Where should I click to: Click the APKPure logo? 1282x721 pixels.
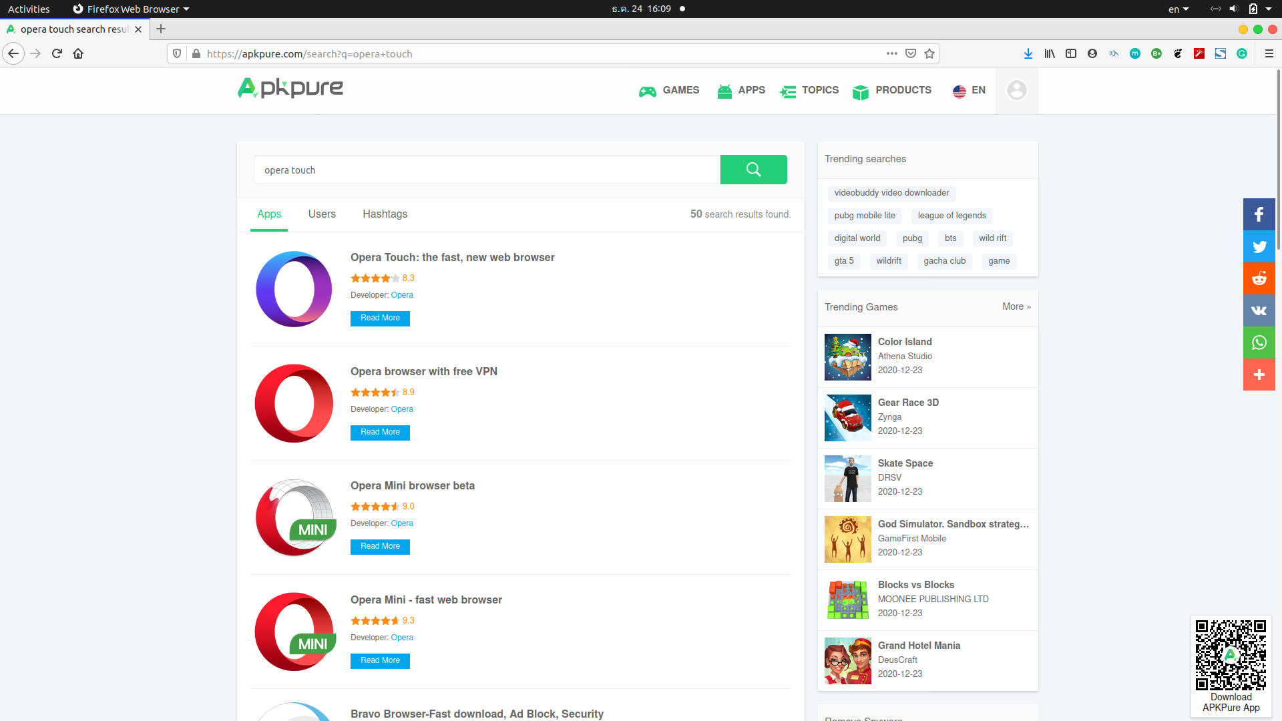(x=290, y=88)
